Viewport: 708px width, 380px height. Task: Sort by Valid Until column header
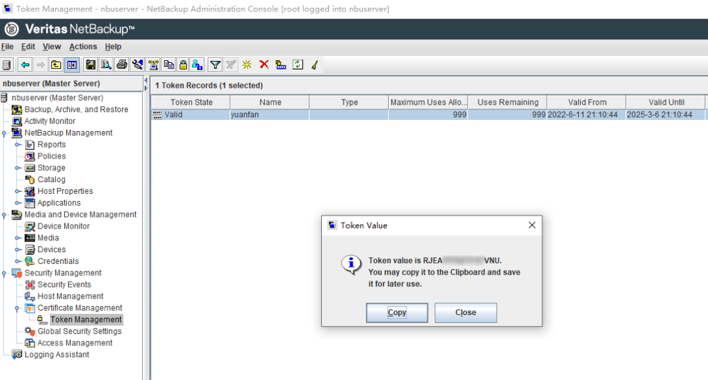pos(666,102)
